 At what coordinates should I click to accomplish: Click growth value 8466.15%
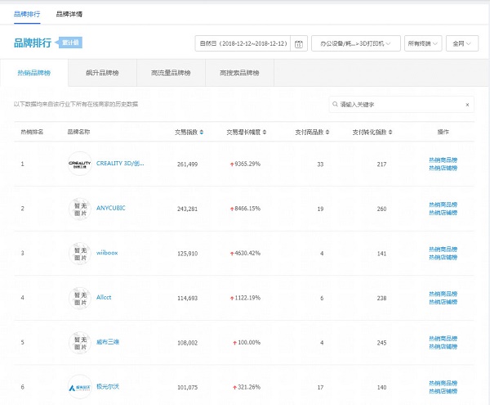tap(247, 209)
